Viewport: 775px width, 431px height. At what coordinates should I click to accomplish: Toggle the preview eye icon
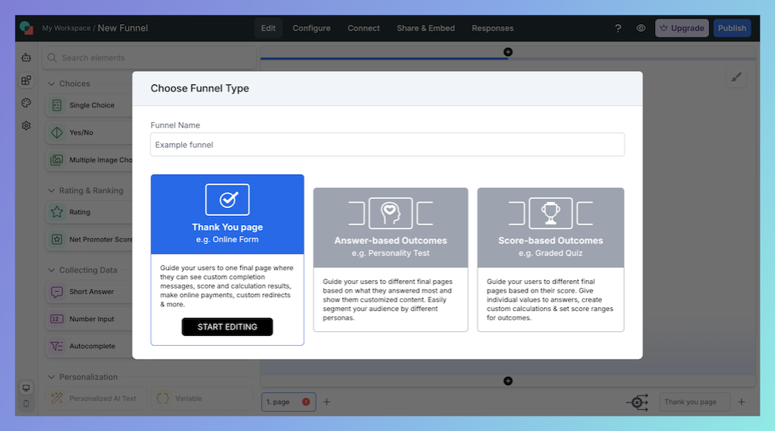click(x=640, y=28)
